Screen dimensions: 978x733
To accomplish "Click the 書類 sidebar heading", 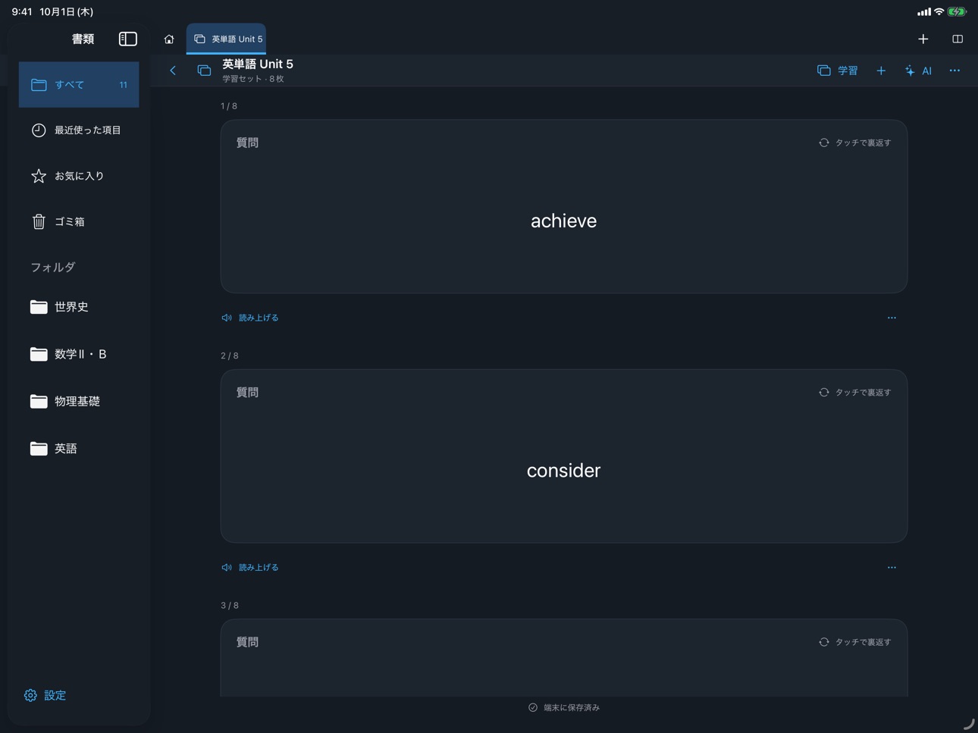I will point(83,39).
